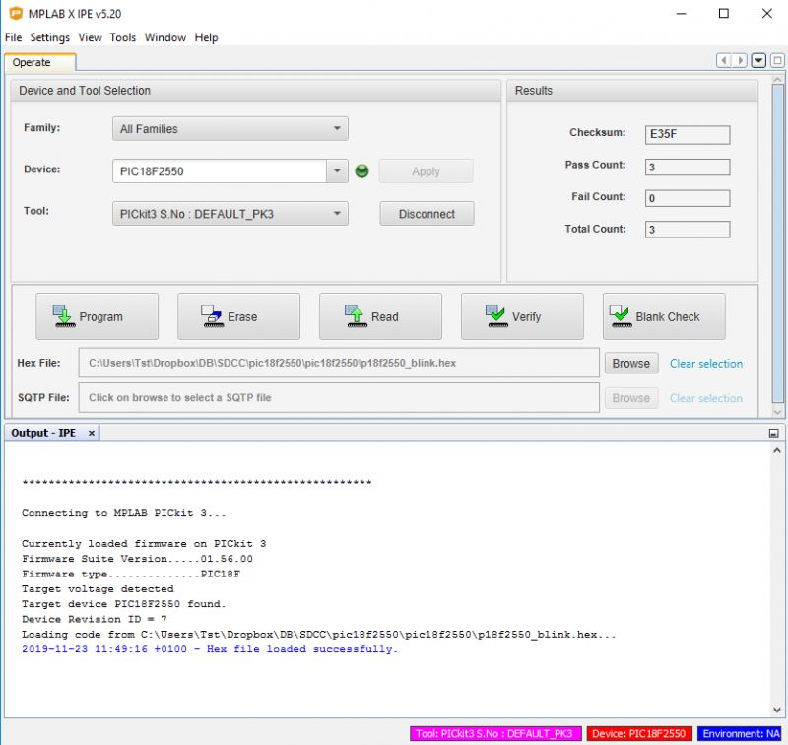The image size is (788, 745).
Task: Open the Help menu
Action: (207, 37)
